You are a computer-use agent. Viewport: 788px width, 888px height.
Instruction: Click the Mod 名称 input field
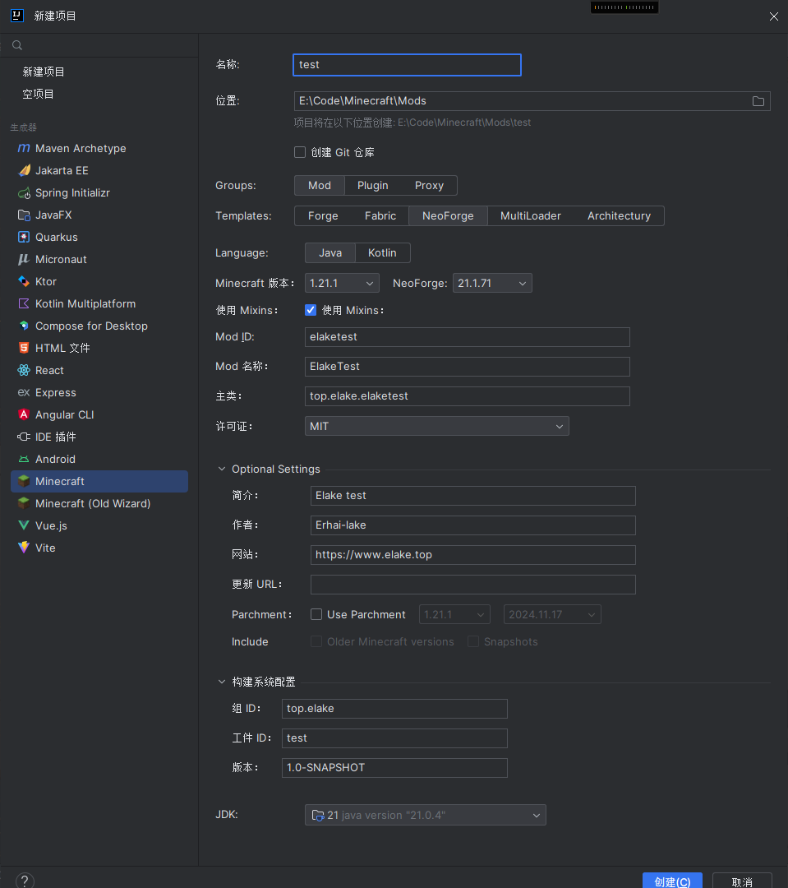[x=467, y=367]
